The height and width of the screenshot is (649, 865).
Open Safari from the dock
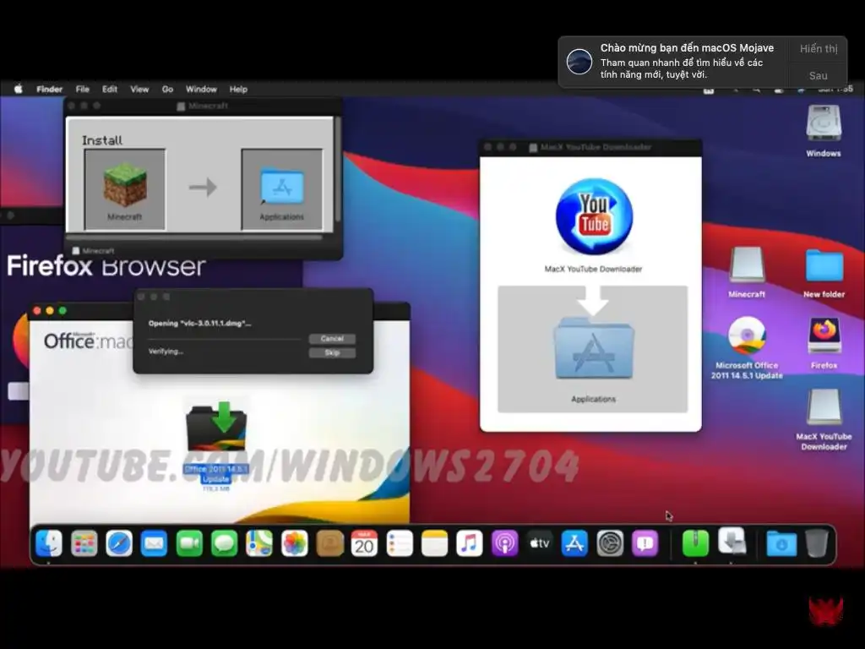point(119,543)
